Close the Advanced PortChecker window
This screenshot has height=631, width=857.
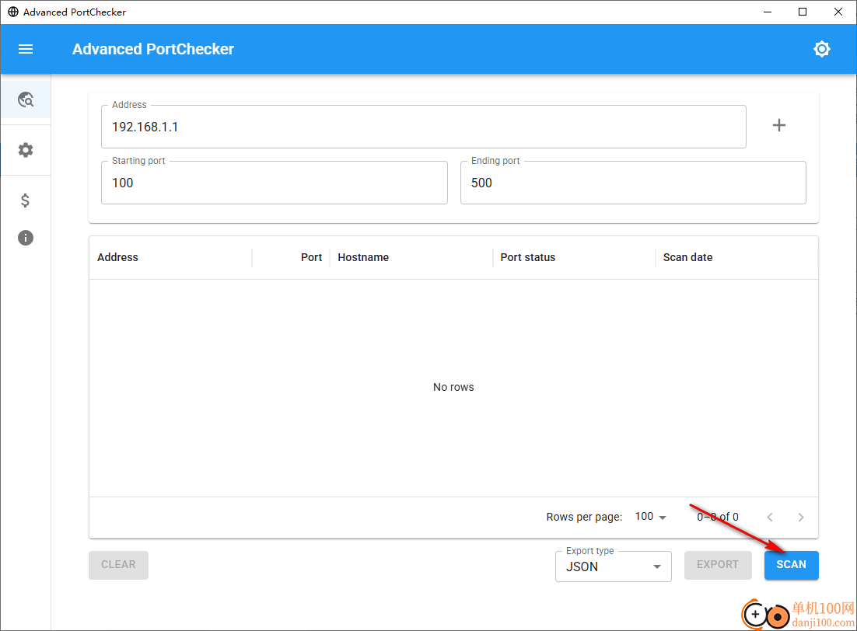coord(838,12)
